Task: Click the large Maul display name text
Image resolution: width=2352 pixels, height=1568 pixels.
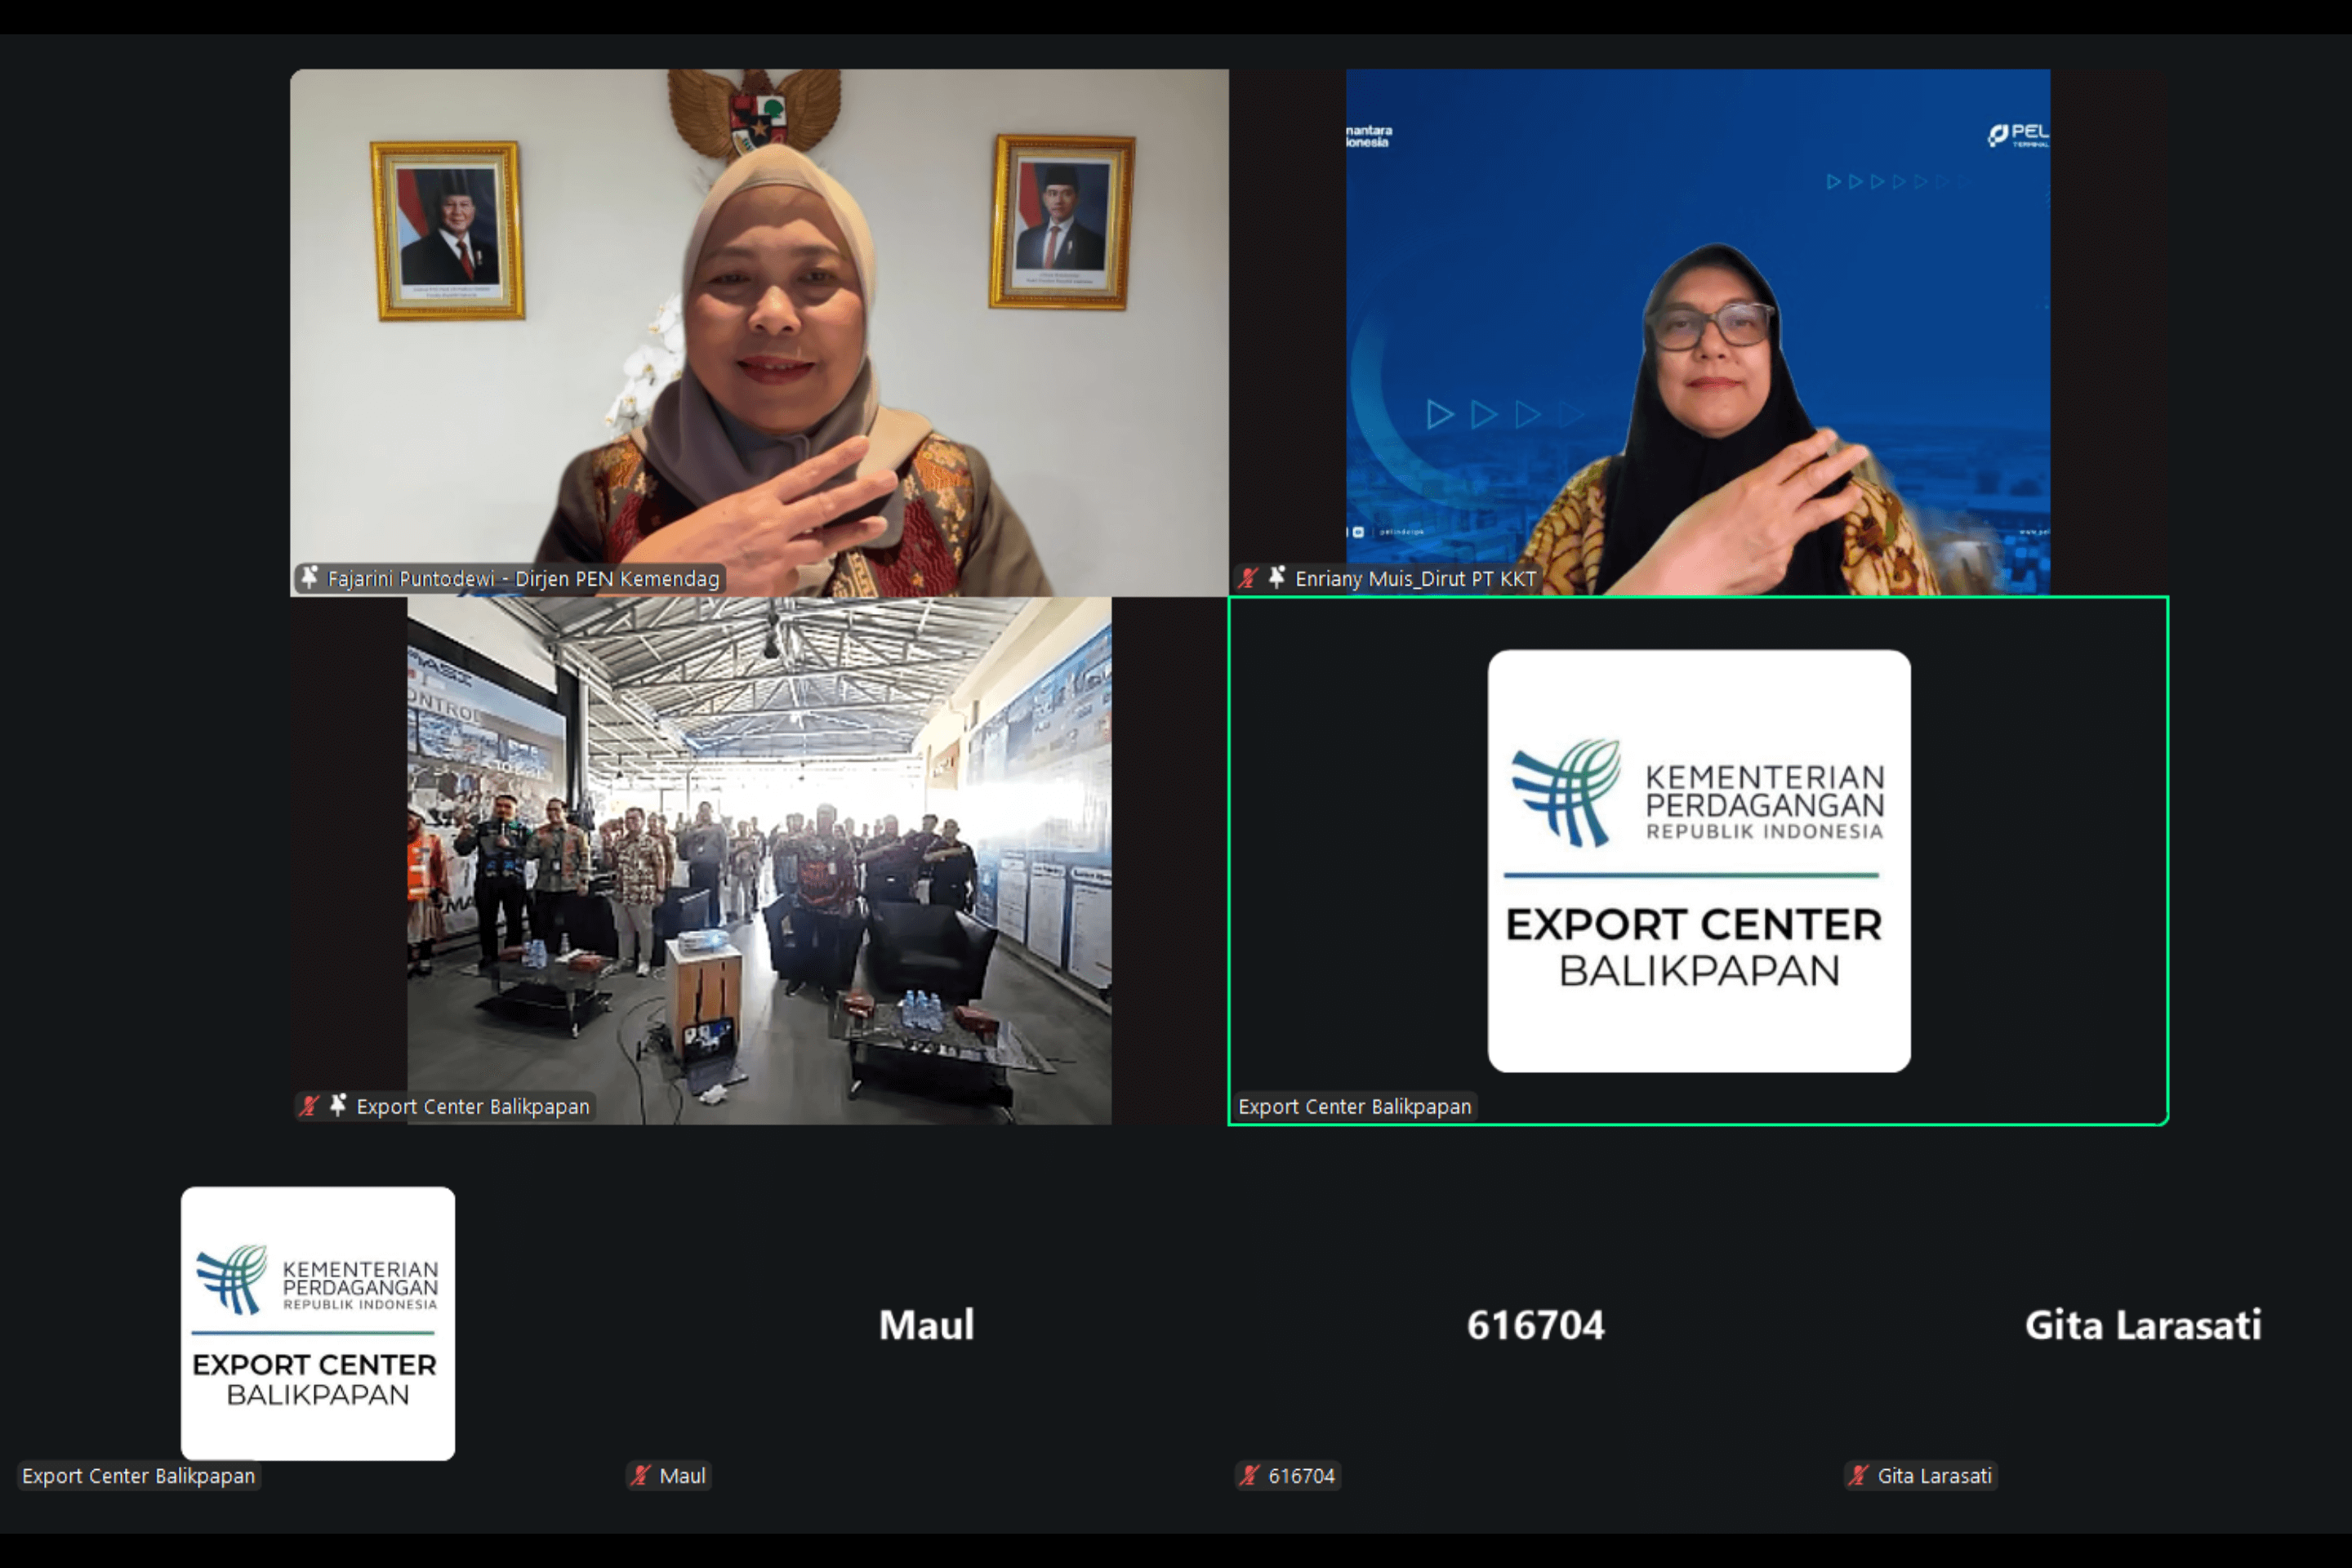Action: (x=926, y=1325)
